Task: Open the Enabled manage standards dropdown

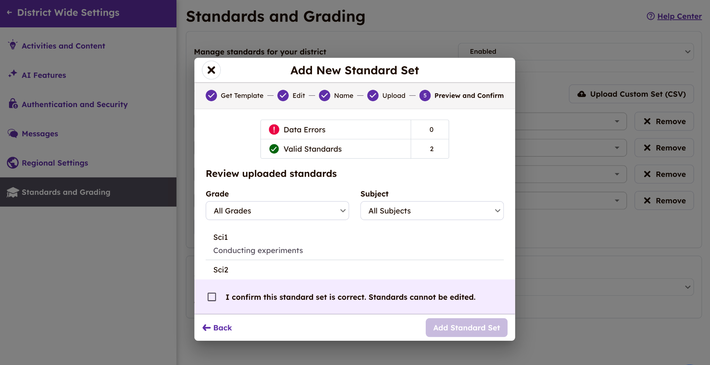Action: tap(575, 52)
